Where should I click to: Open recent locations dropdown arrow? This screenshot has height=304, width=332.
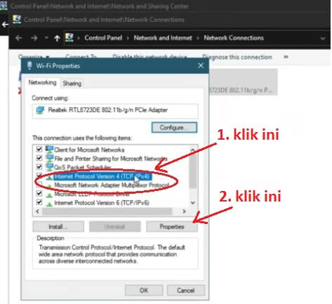[46, 38]
